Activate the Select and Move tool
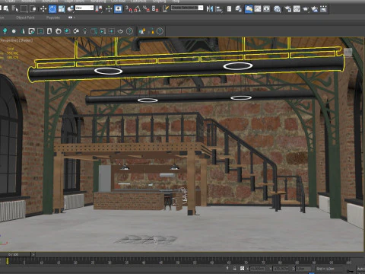365x274 pixels. pos(43,9)
